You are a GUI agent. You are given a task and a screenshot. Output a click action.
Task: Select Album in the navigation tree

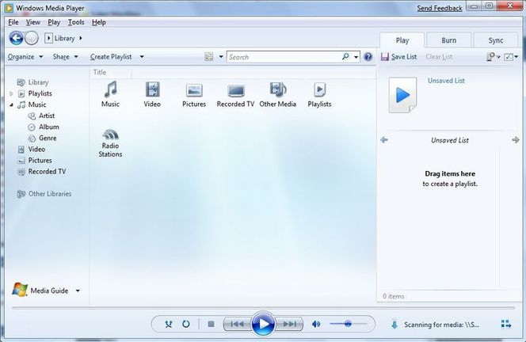[x=49, y=127]
